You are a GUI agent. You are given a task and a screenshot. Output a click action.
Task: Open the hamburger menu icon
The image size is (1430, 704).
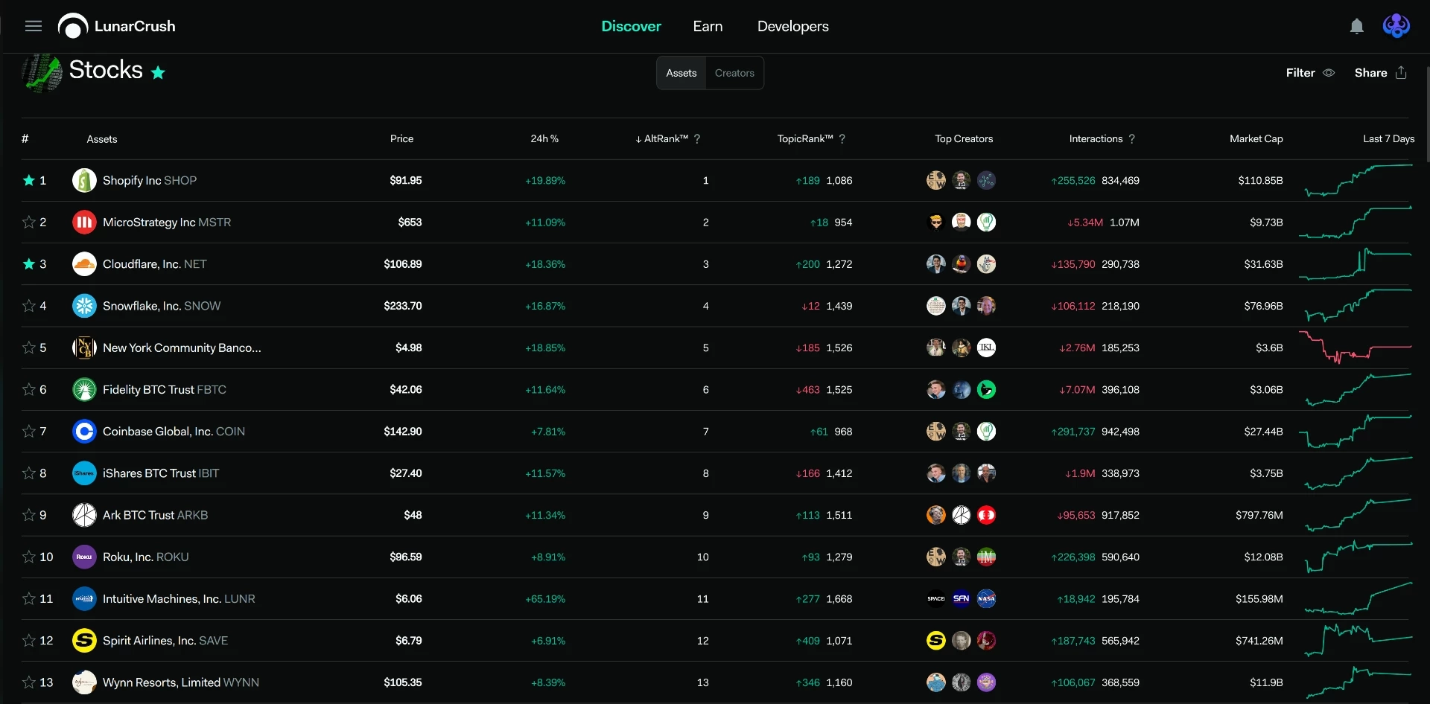click(33, 26)
